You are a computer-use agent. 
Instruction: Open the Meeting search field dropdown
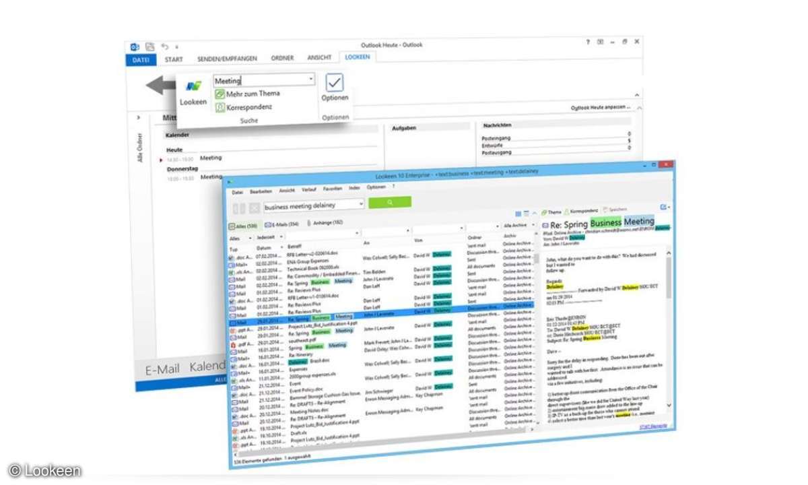pyautogui.click(x=310, y=80)
